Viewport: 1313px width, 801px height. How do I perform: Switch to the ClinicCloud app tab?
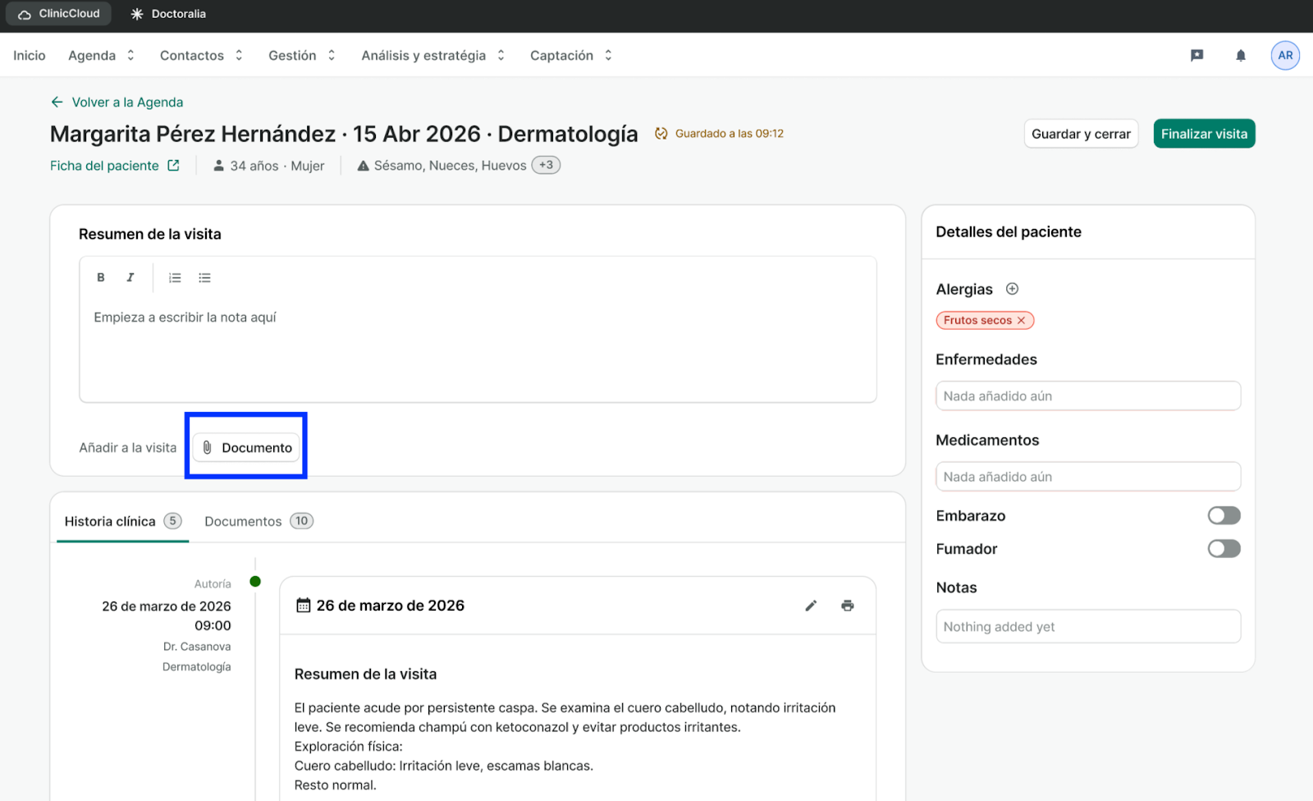pyautogui.click(x=59, y=14)
